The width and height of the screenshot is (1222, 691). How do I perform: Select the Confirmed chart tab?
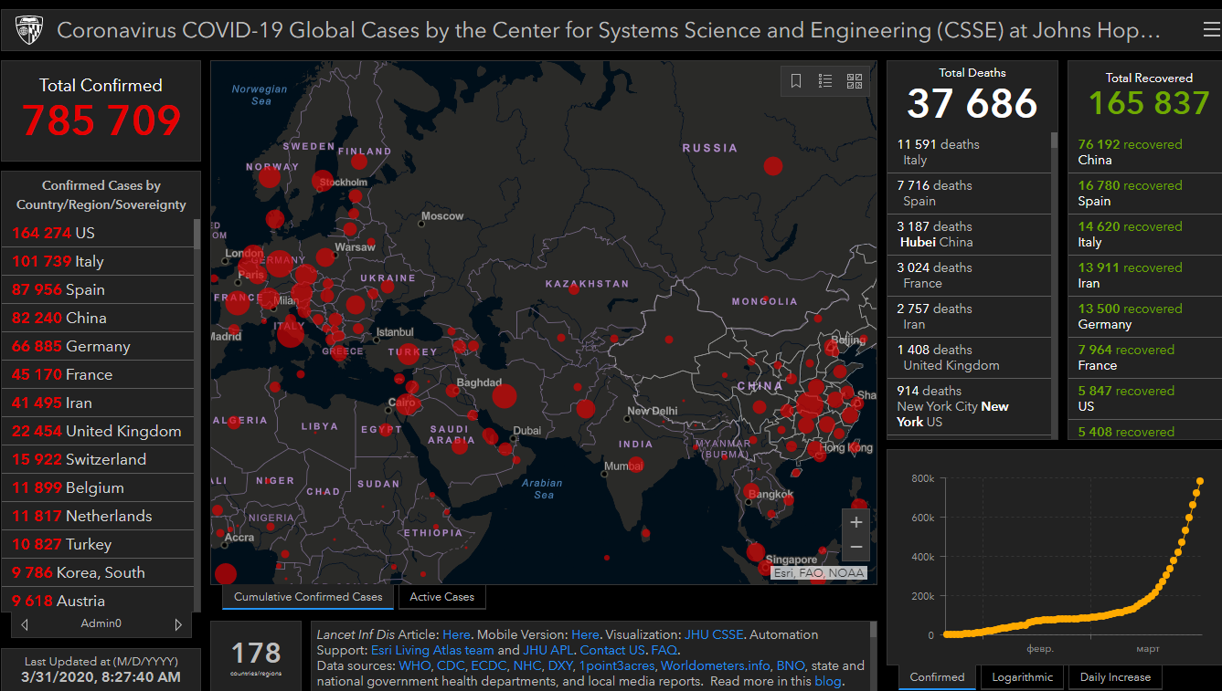(x=937, y=677)
